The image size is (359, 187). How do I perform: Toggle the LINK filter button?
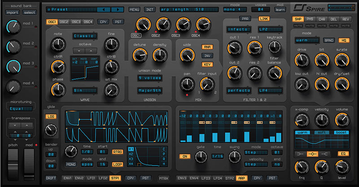pyautogui.click(x=264, y=19)
